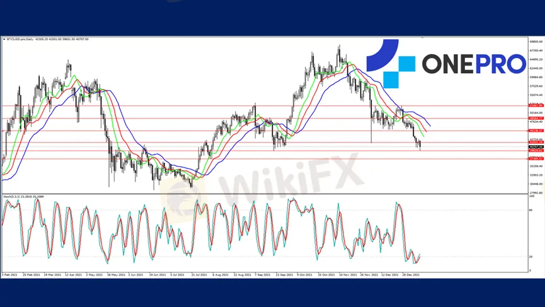Viewport: 545px width, 307px height.
Task: Click the BTCUSD.pro,Daily chart title
Action: [x=20, y=39]
